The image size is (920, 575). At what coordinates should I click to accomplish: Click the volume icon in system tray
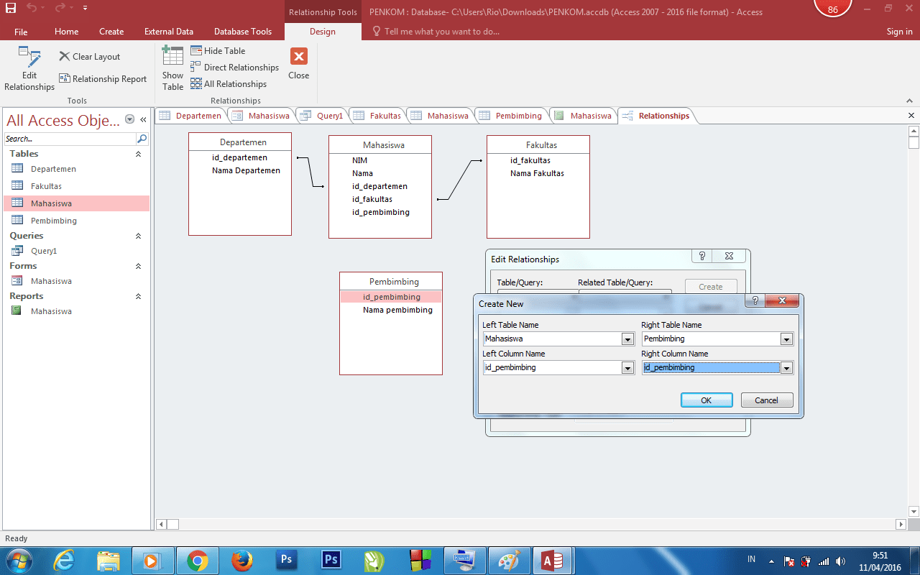841,561
